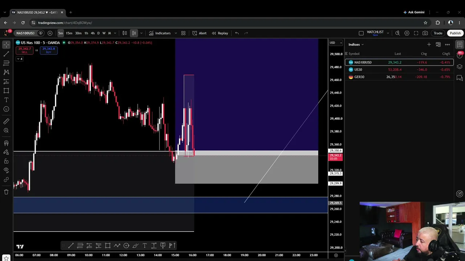Expand the chart type dropdown arrow
Viewport: 465px width, 261px height.
point(141,33)
